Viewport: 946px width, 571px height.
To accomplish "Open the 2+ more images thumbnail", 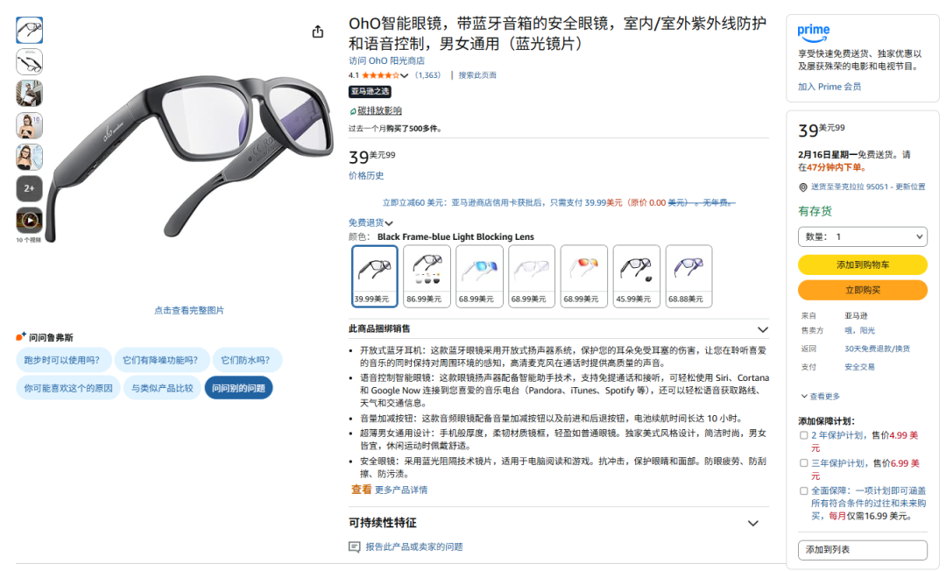I will click(29, 188).
